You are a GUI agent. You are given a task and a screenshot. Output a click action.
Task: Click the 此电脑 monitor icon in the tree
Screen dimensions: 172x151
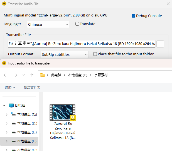click(11, 106)
